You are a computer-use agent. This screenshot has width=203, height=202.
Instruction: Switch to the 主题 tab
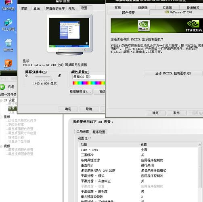pos(24,8)
